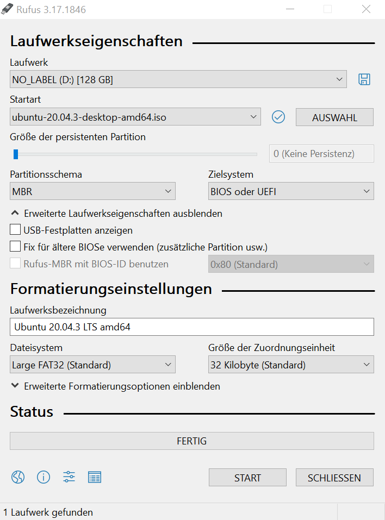Click the Rufus USB icon in title bar
385x520 pixels.
click(x=7, y=9)
